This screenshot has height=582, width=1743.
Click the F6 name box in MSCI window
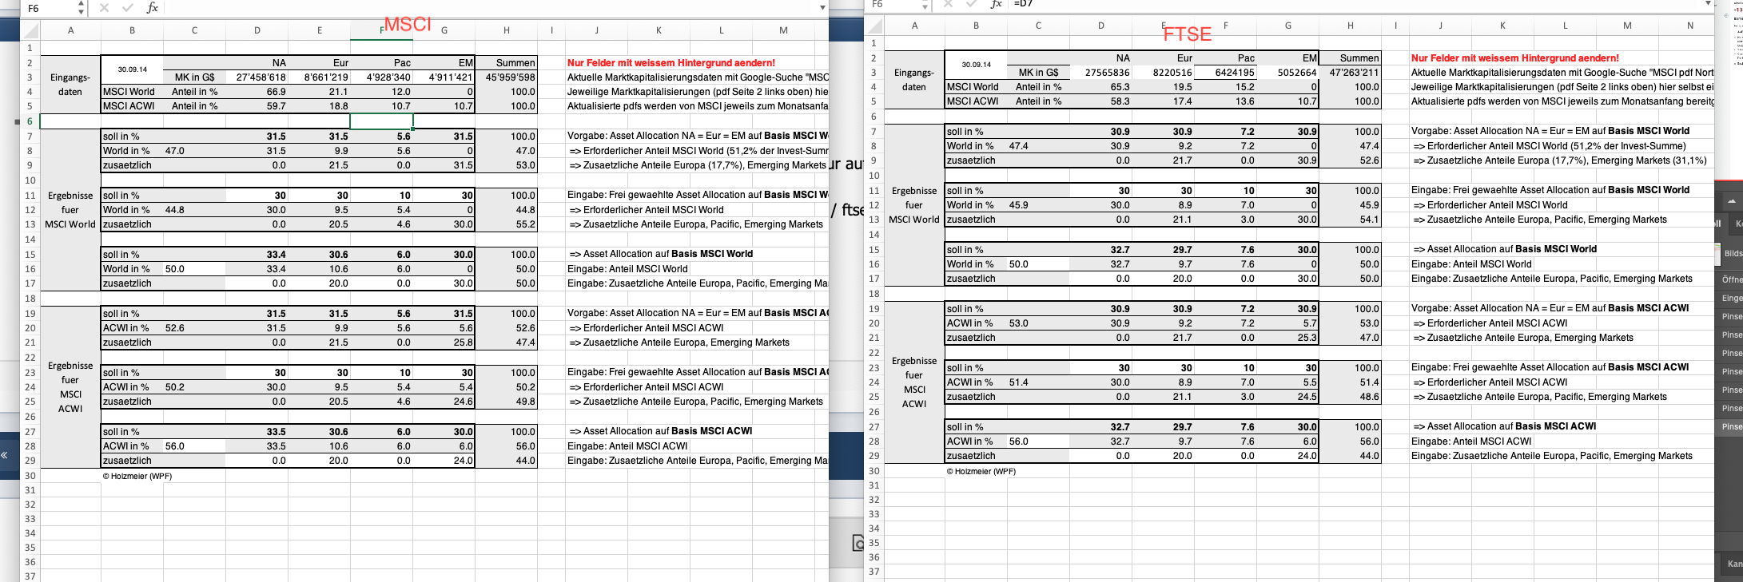coord(48,8)
